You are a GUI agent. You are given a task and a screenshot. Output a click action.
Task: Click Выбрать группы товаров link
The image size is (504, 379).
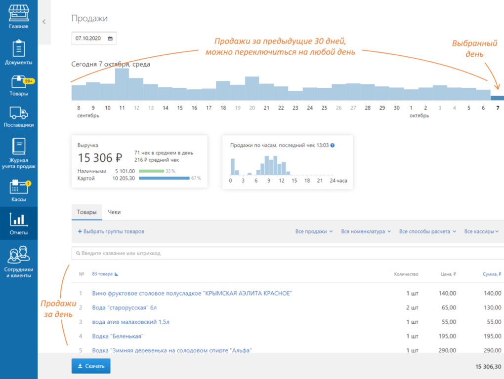coord(111,231)
